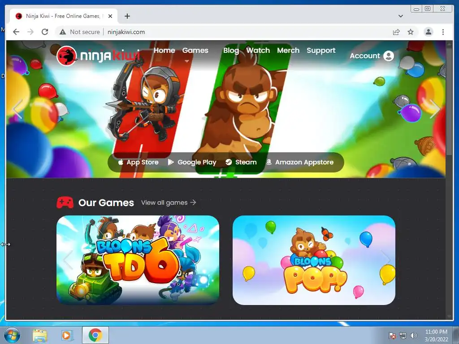Viewport: 459px width, 344px height.
Task: Open the Amazon Appstore download link
Action: tap(300, 162)
